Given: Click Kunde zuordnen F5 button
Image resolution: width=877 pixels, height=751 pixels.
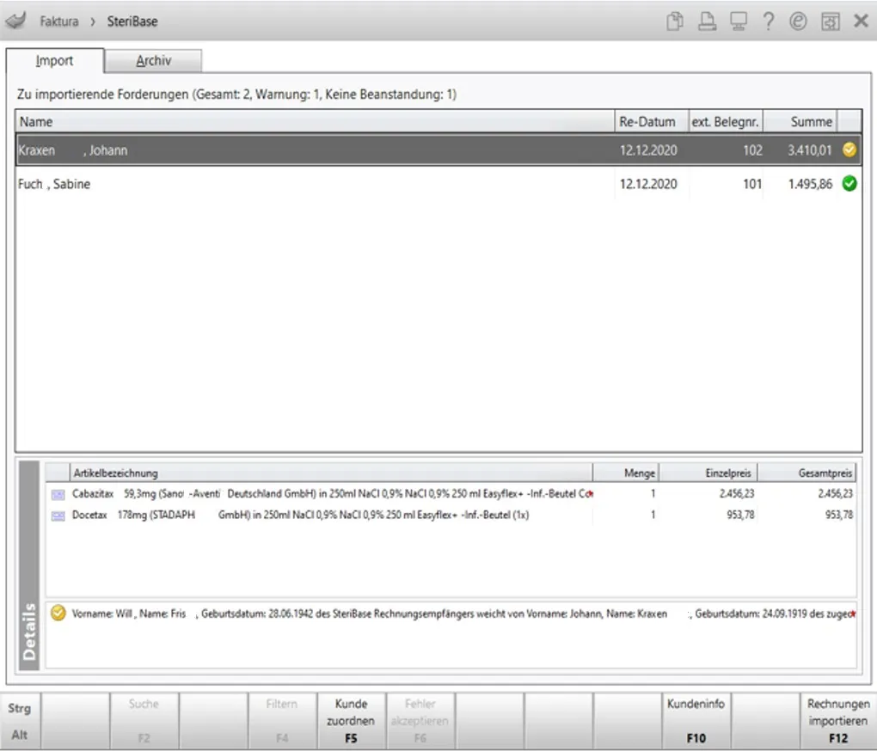Looking at the screenshot, I should click(x=352, y=721).
